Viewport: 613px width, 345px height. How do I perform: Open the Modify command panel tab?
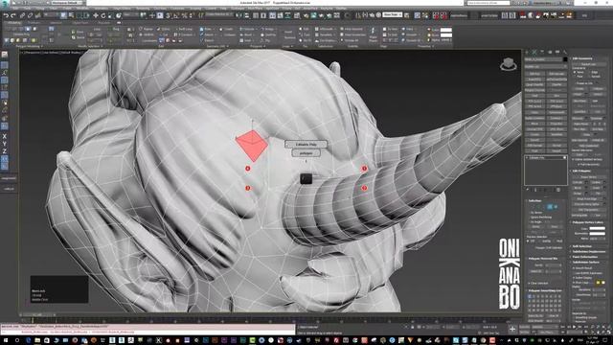[x=534, y=52]
